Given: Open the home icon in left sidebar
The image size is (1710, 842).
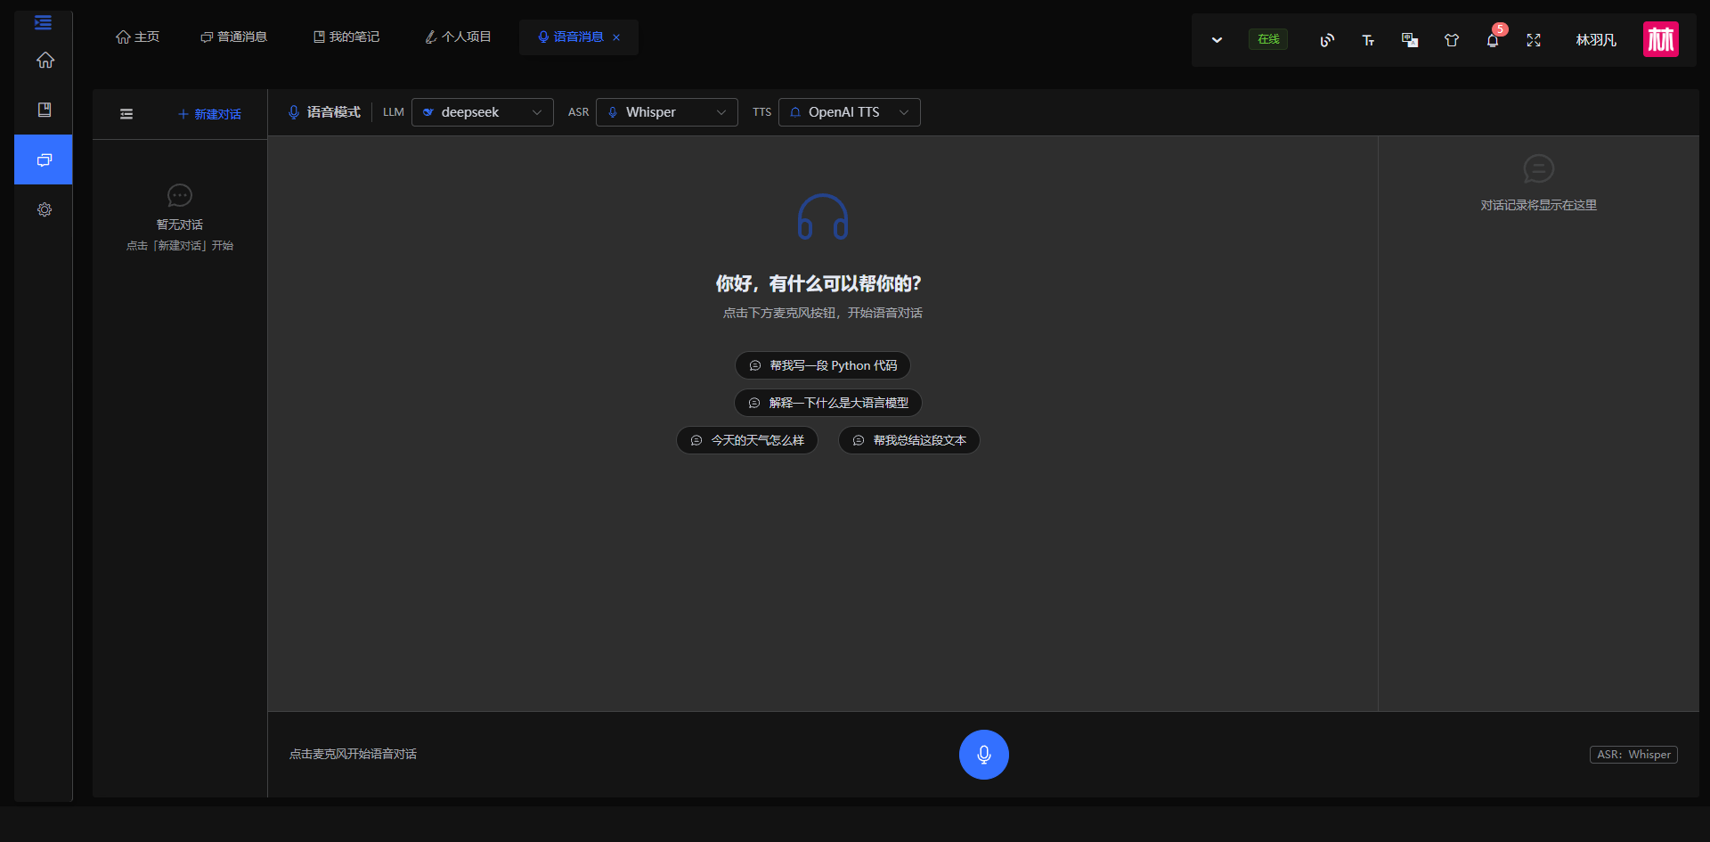Looking at the screenshot, I should pyautogui.click(x=45, y=60).
